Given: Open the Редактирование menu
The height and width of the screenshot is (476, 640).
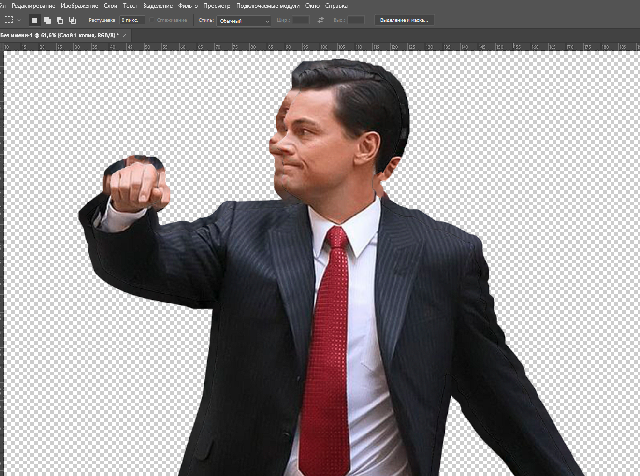Looking at the screenshot, I should pyautogui.click(x=33, y=6).
